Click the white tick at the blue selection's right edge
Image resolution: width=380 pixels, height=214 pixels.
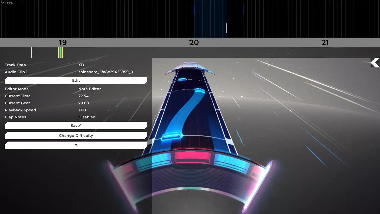pyautogui.click(x=227, y=28)
